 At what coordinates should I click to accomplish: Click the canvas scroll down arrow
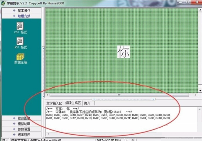click(x=200, y=91)
